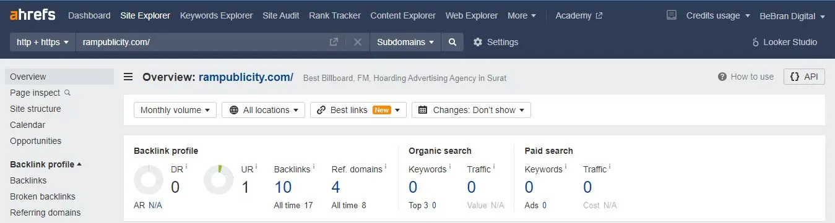Open the Subdomains mode dropdown
Screen dimensions: 835x223
(405, 42)
